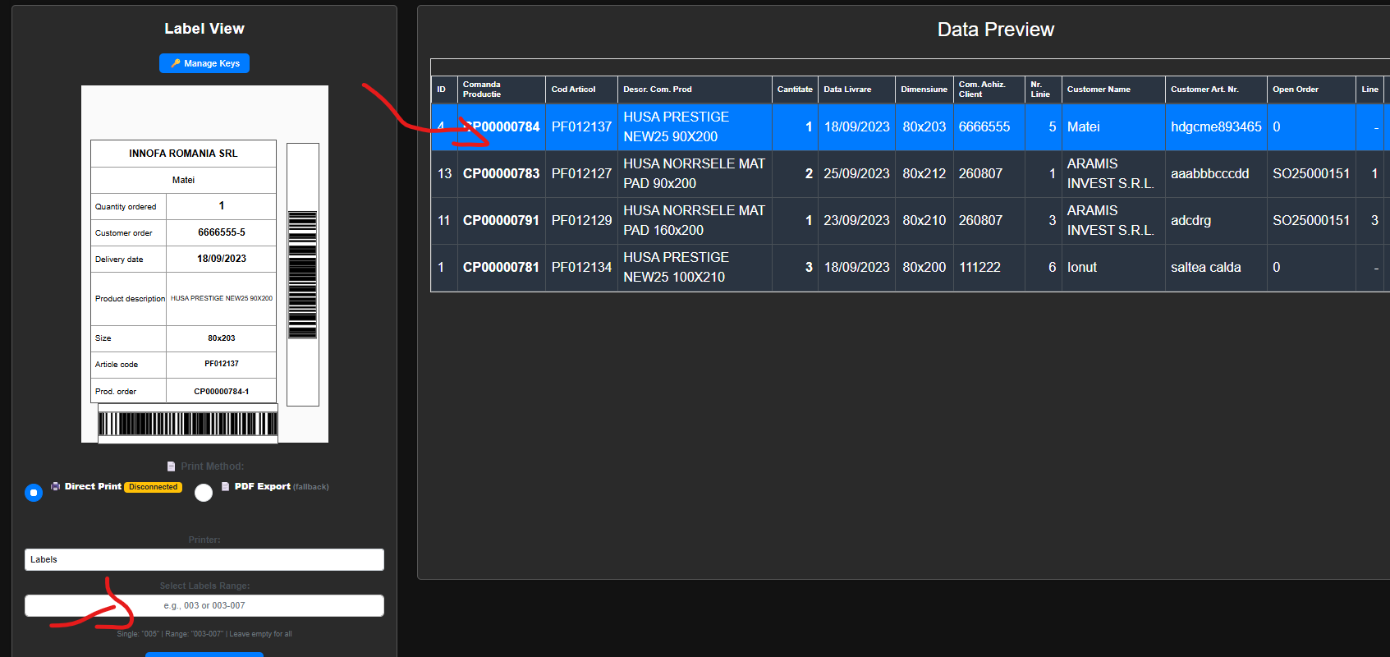
Task: Click the document icon beside PDF Export
Action: click(x=226, y=486)
